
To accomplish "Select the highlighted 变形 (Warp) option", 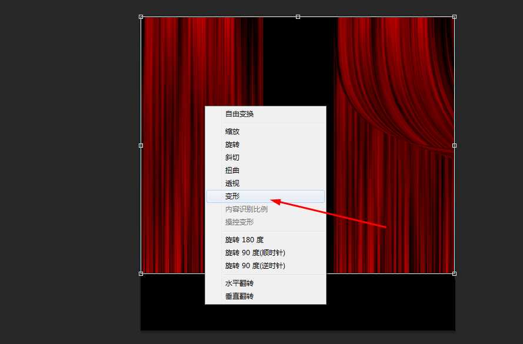I will coord(232,196).
